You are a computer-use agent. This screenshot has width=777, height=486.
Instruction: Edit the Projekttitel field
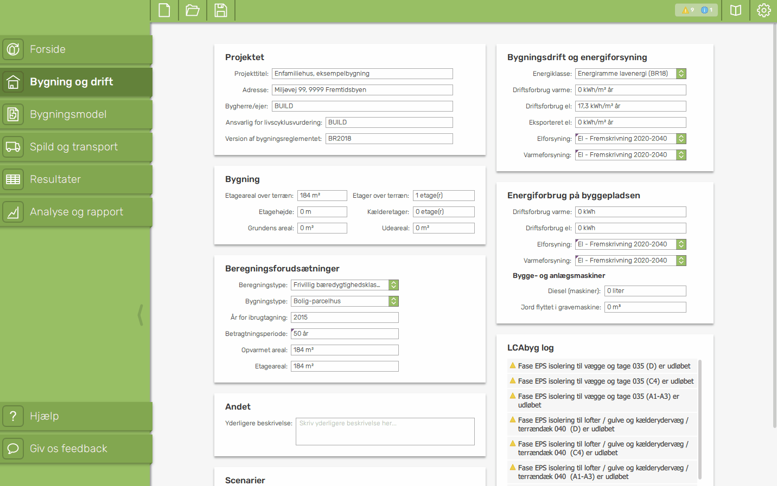click(362, 74)
